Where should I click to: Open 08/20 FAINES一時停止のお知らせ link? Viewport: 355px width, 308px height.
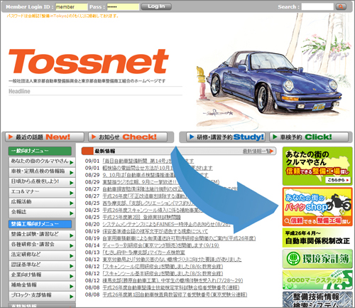click(x=166, y=224)
